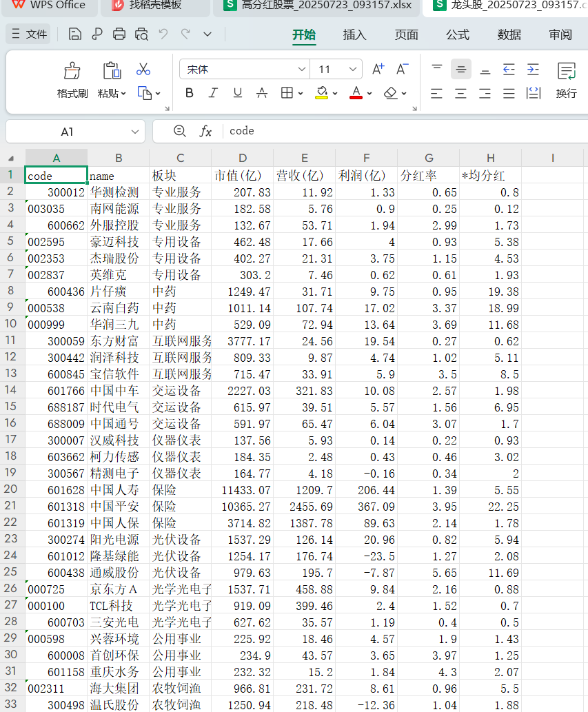
Task: Click the Borders icon
Action: pos(287,93)
